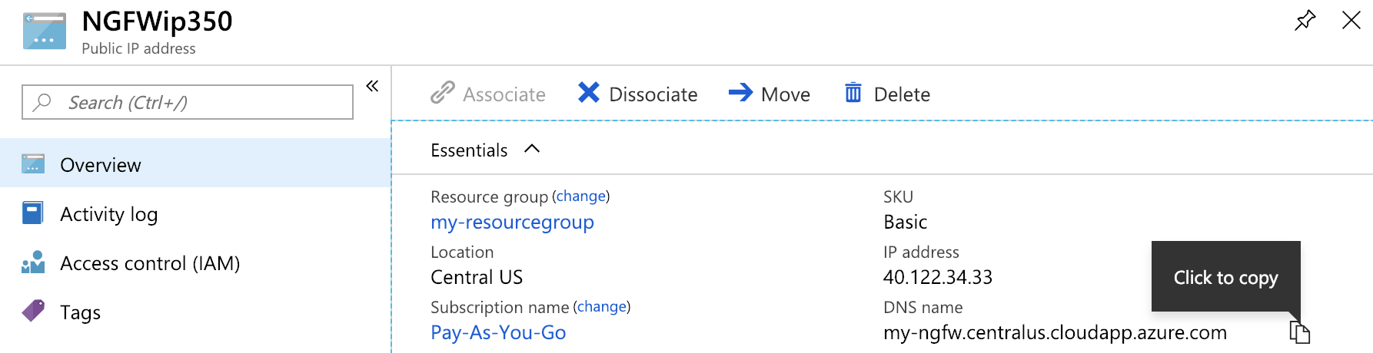Click the Delete trash can icon
Screen dimensions: 1373x353
pos(853,93)
